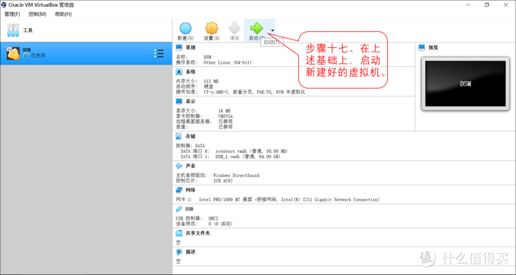
Task: Open the 帮助(H) menu
Action: 63,14
